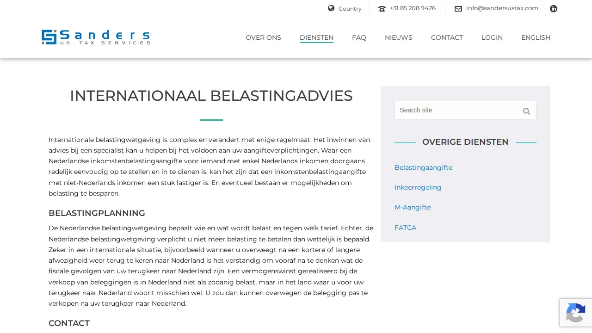Click the Contact section heading
The width and height of the screenshot is (592, 333).
(69, 323)
